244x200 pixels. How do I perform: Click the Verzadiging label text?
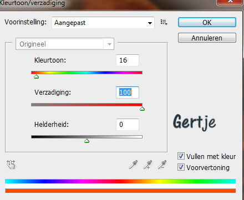tap(53, 93)
